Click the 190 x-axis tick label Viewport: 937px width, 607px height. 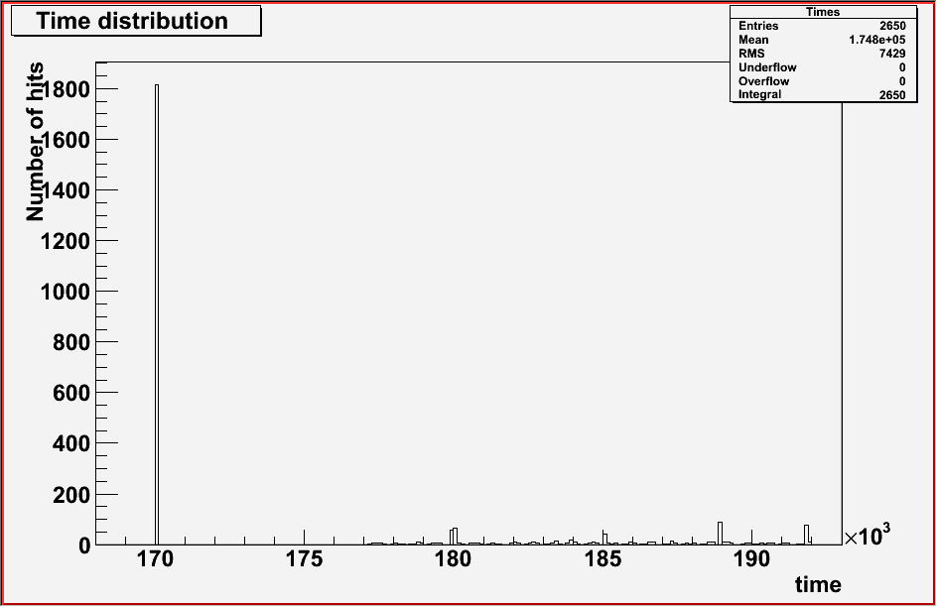tap(751, 559)
